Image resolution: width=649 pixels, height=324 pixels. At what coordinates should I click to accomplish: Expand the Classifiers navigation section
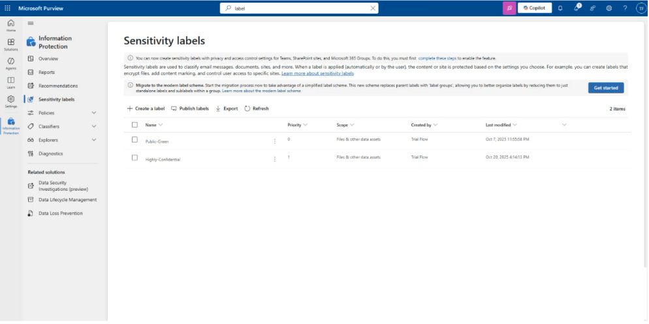click(x=94, y=127)
